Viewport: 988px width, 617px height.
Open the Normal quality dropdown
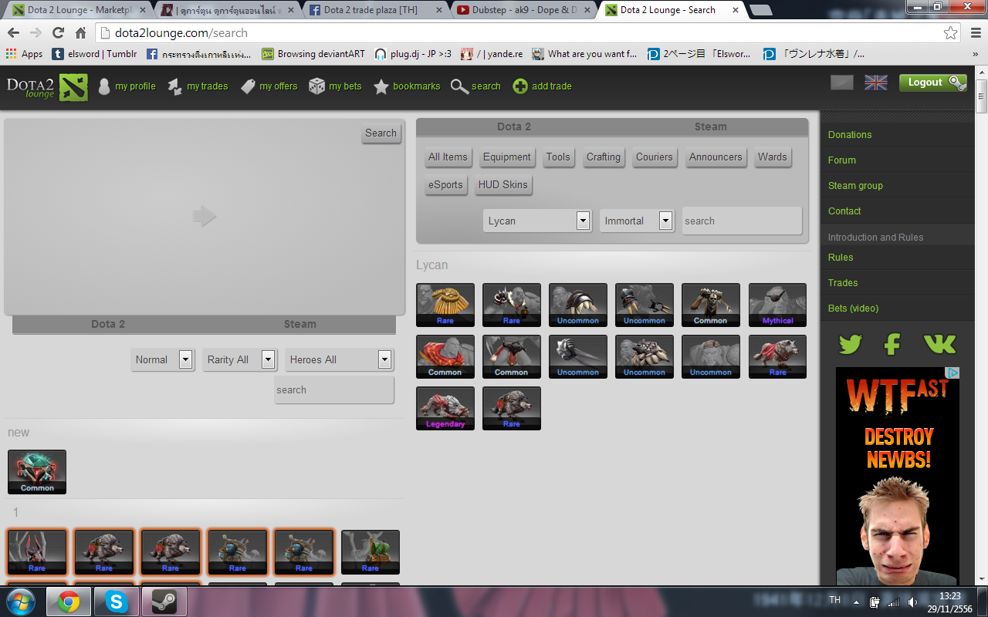[x=162, y=359]
